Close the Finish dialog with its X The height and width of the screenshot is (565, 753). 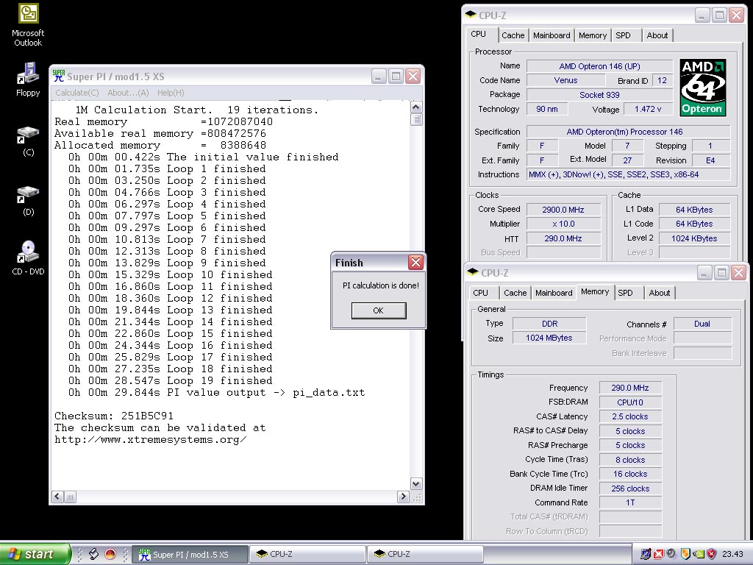[415, 263]
